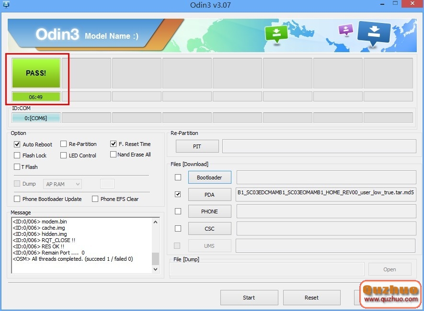
Task: Click the PIT file path field
Action: pyautogui.click(x=319, y=146)
